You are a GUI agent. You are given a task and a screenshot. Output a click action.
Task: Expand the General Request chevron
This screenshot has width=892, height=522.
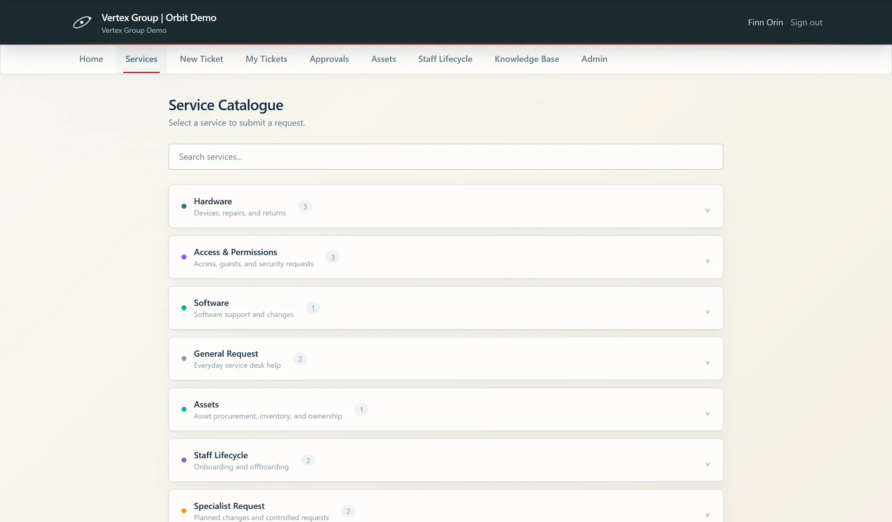(x=707, y=363)
